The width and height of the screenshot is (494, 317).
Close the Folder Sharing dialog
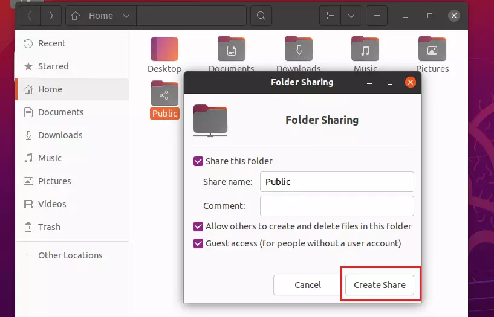[x=410, y=82]
